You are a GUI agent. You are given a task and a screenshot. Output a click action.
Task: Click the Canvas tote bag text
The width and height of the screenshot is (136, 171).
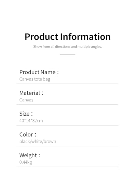tap(35, 79)
